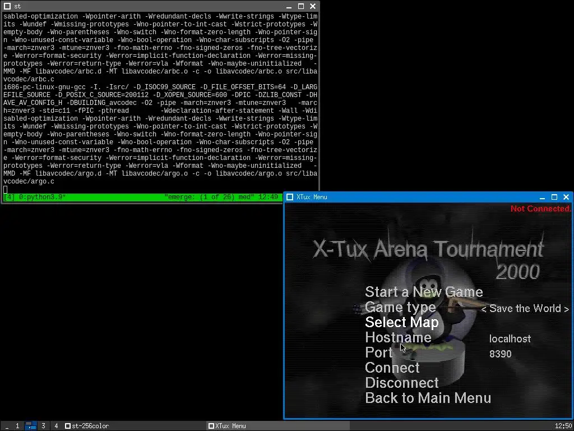Click the tmux 12:49 time in status bar
This screenshot has height=431, width=574.
click(x=268, y=197)
